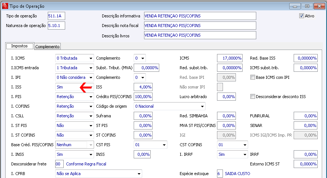The image size is (327, 178).
Task: Click the Desconsiderar frete code field
Action: (x=59, y=164)
